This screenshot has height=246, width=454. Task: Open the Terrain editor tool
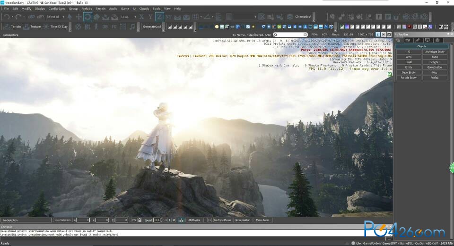[x=12, y=26]
